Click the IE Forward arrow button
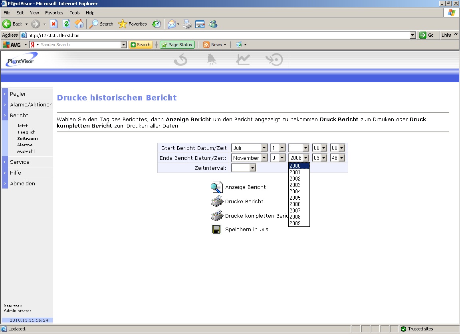The width and height of the screenshot is (460, 334). click(x=36, y=24)
